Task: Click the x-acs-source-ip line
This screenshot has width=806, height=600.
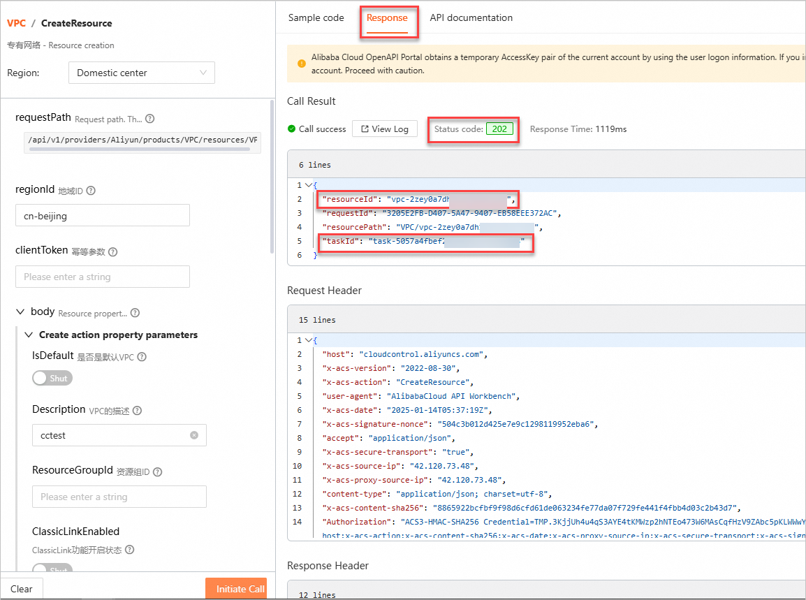Action: [x=400, y=466]
